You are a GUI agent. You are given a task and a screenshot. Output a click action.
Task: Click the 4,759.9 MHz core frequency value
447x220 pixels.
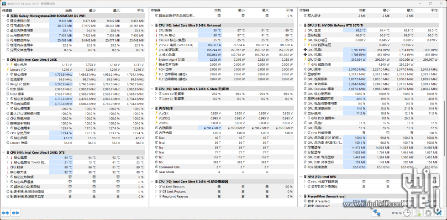tap(64, 74)
